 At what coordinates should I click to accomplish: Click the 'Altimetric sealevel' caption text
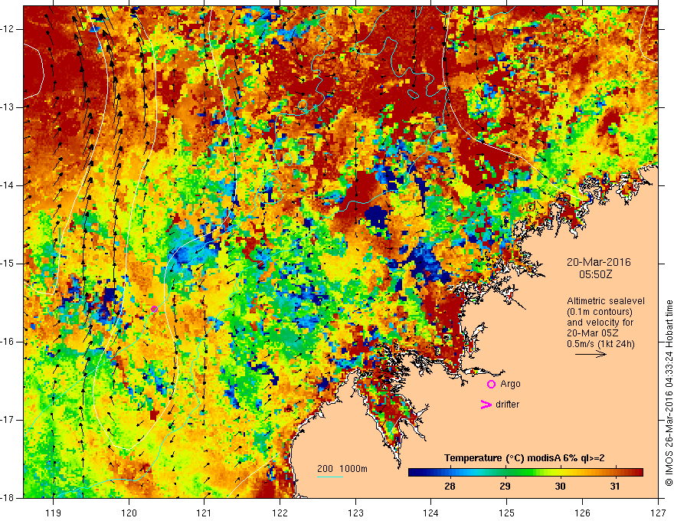click(606, 301)
